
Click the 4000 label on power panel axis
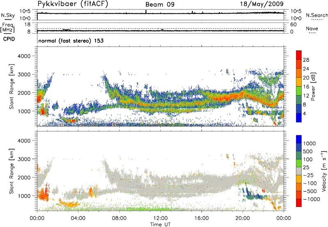tap(24, 56)
